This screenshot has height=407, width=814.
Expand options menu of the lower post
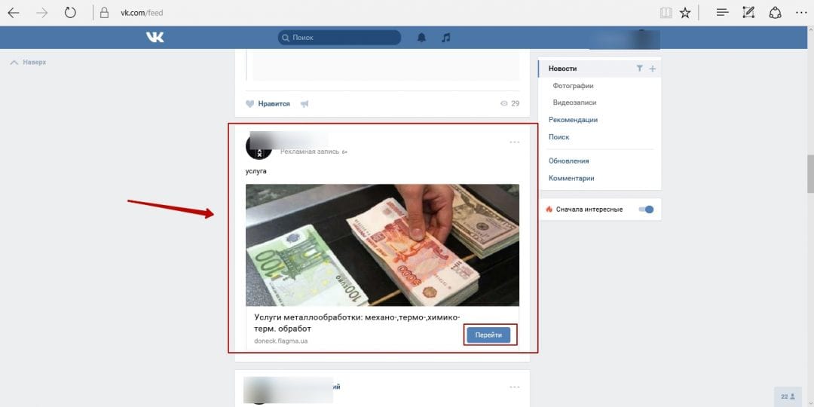coord(515,387)
